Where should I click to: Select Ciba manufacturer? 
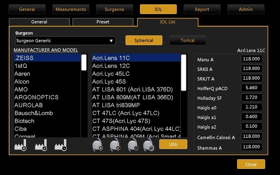click(x=47, y=129)
